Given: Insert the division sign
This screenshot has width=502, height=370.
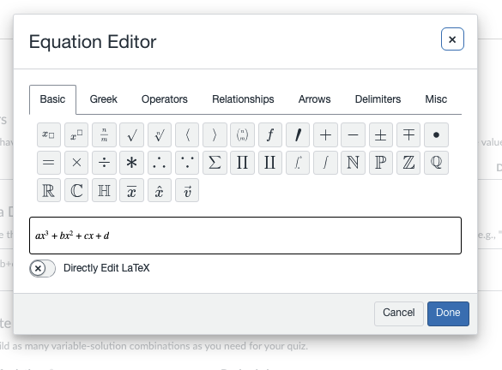Looking at the screenshot, I should pyautogui.click(x=104, y=163).
